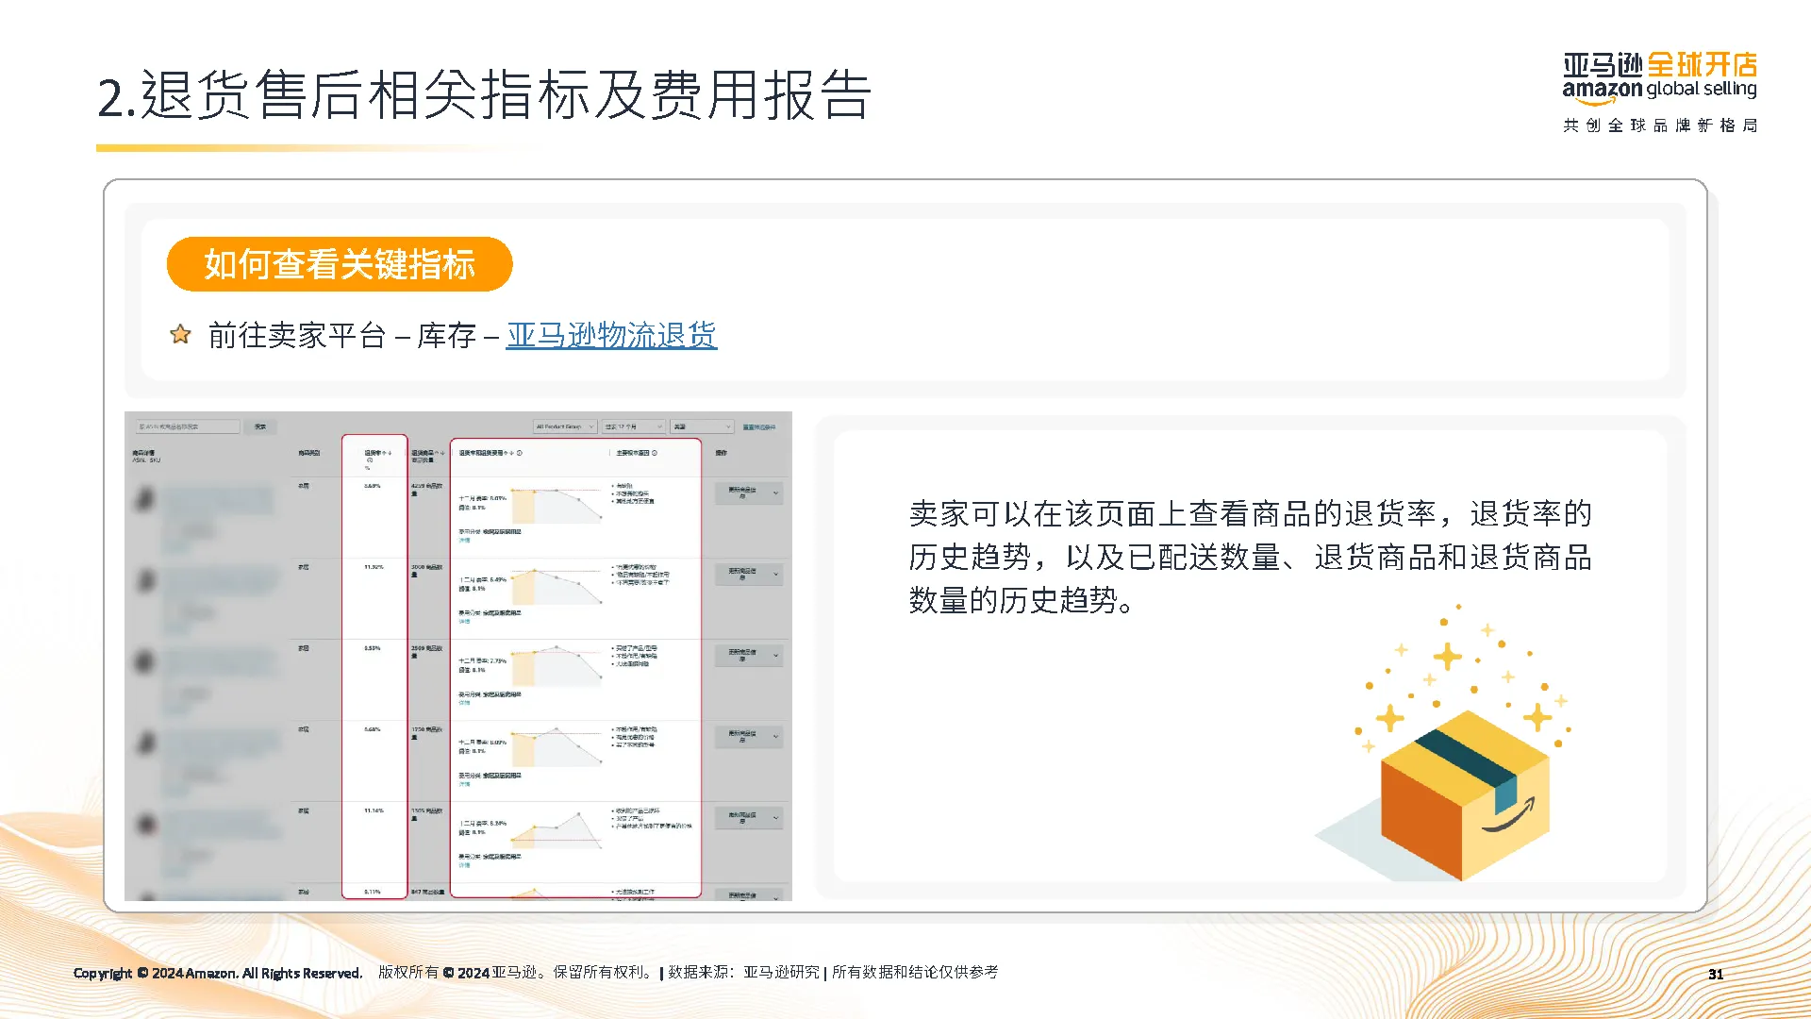The image size is (1811, 1019).
Task: Click sort arrows on the 退货率 column header
Action: tap(388, 453)
